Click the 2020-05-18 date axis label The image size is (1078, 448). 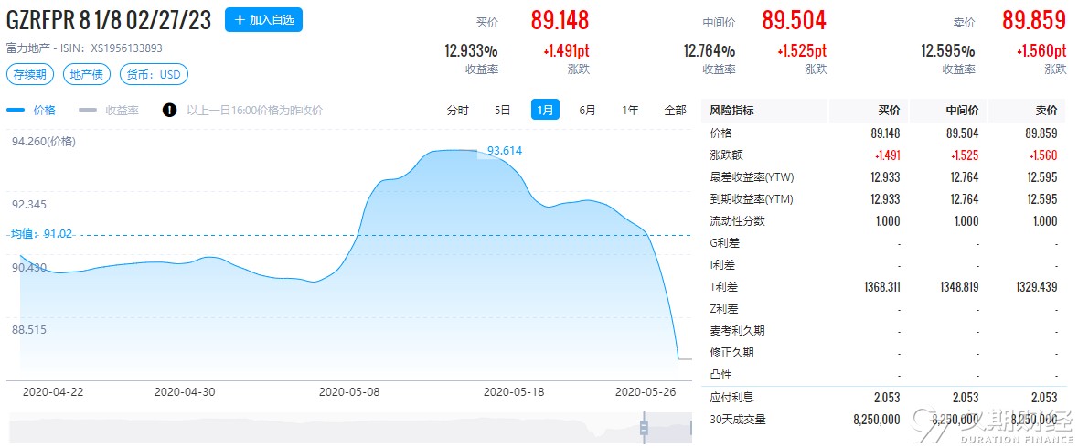click(514, 391)
